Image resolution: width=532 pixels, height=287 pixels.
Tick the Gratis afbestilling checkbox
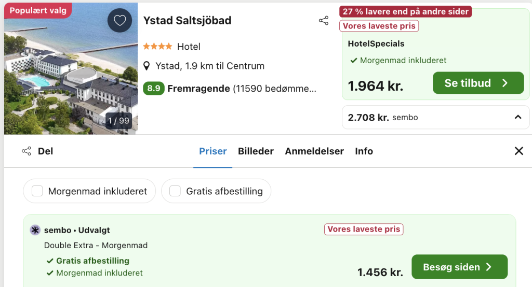[175, 191]
